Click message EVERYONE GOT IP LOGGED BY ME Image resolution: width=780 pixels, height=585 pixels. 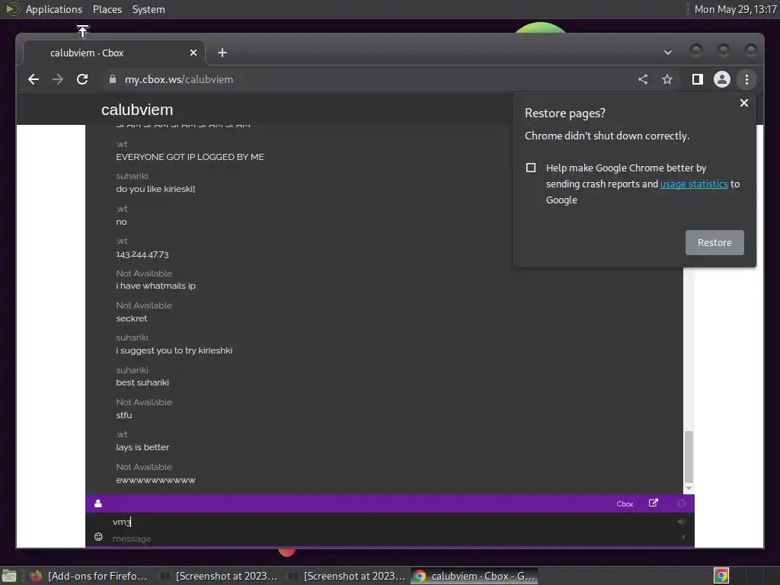tap(190, 157)
